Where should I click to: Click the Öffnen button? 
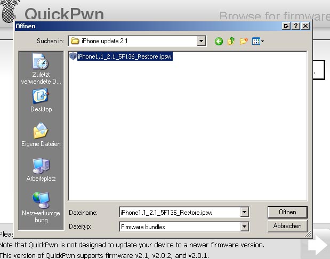click(287, 212)
